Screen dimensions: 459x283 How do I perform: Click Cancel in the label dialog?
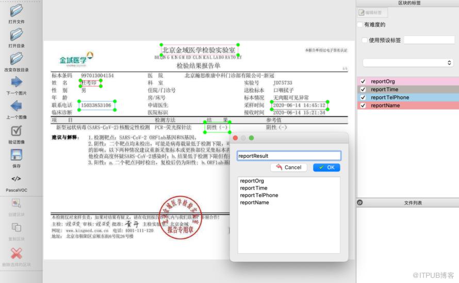tap(289, 167)
